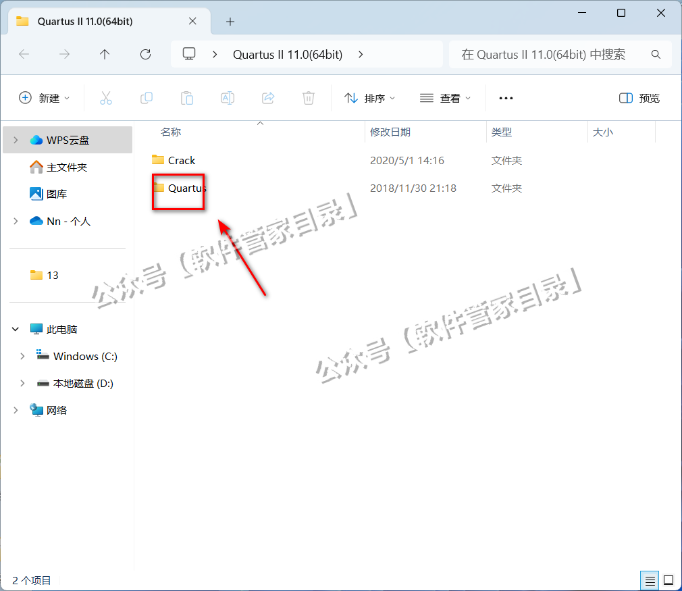Image resolution: width=682 pixels, height=591 pixels.
Task: Click the Refresh icon in the address bar
Action: (145, 55)
